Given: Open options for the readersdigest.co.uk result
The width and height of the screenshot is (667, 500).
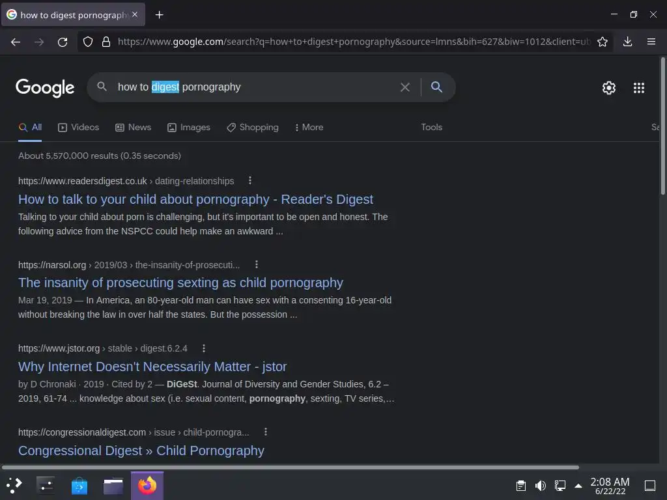Looking at the screenshot, I should [250, 181].
